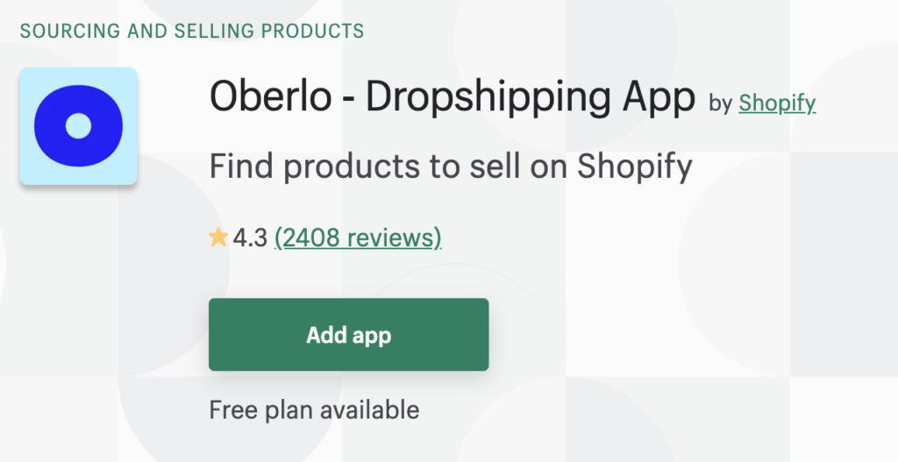The height and width of the screenshot is (462, 898).
Task: Click the light-blue center dot of the logo
Action: pos(78,125)
